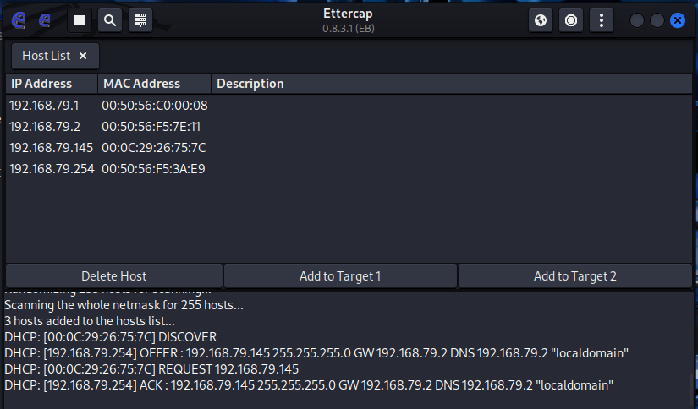This screenshot has height=409, width=698.
Task: Scan for hosts using magnifier icon
Action: (x=110, y=20)
